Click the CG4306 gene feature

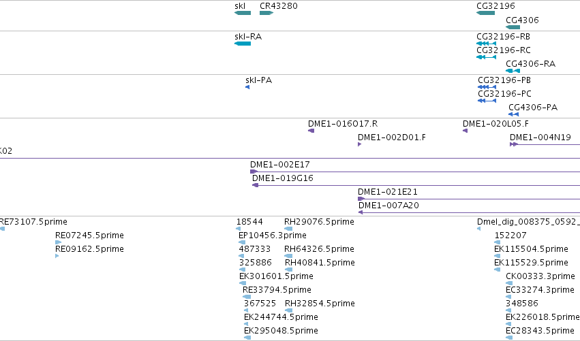[513, 27]
